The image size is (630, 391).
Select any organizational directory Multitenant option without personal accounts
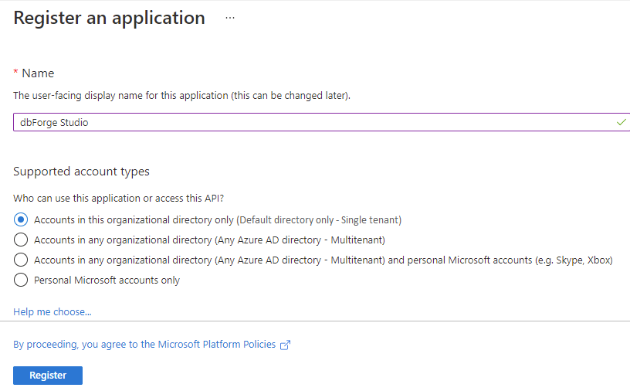[x=21, y=240]
